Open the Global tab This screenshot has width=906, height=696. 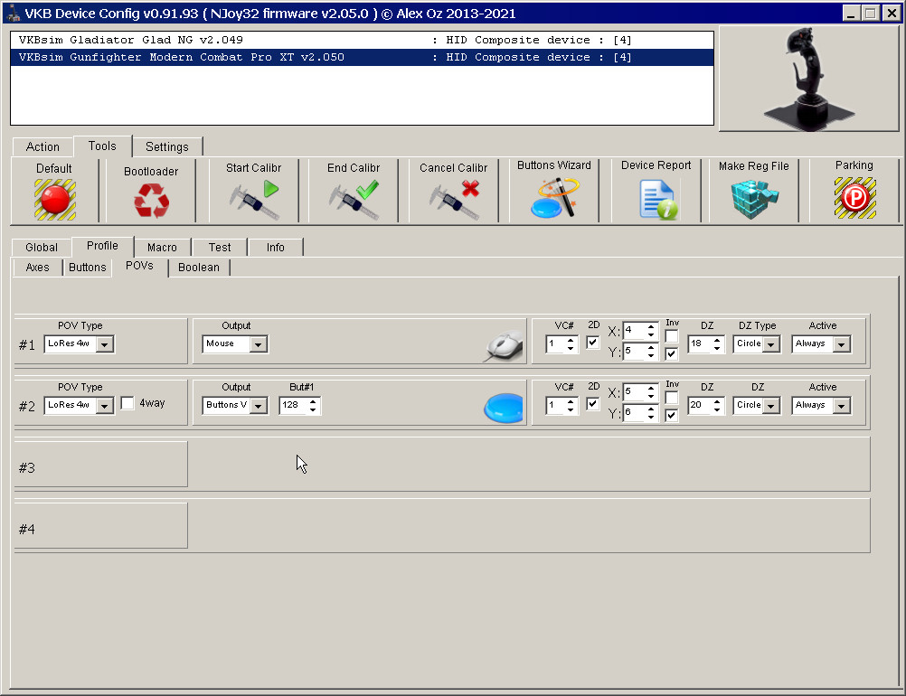coord(42,247)
